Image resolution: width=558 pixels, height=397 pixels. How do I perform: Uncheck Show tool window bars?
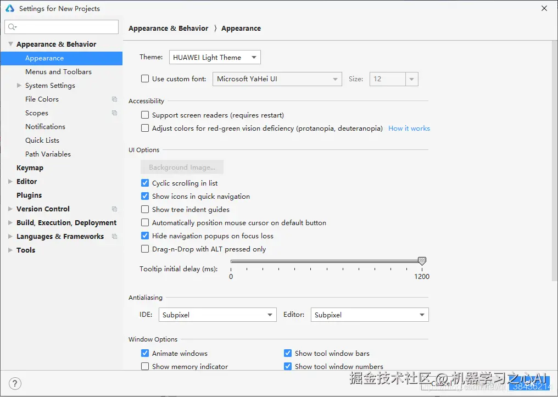288,353
